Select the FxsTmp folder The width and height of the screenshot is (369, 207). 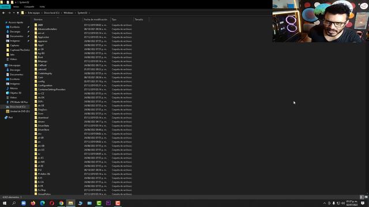point(42,190)
